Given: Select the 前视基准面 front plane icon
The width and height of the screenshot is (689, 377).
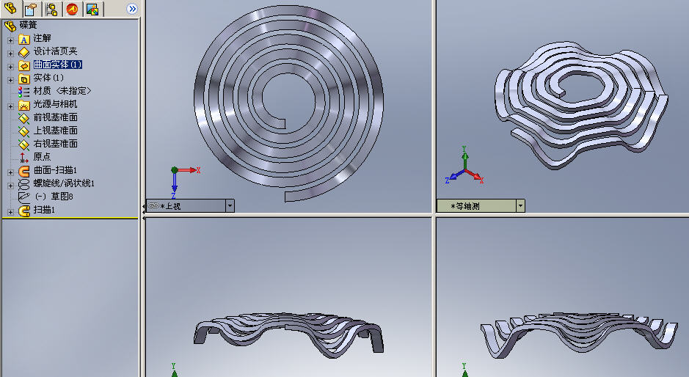Looking at the screenshot, I should [23, 118].
